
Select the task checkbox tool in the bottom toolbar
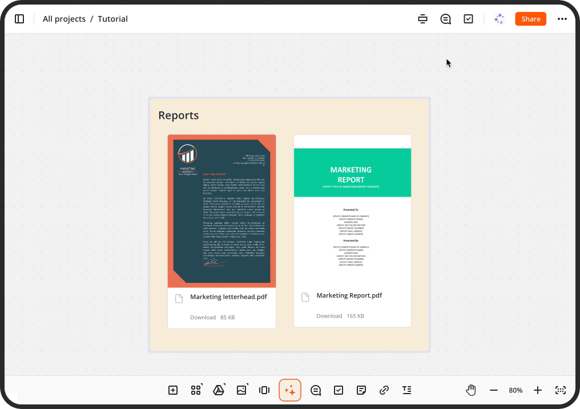click(339, 390)
